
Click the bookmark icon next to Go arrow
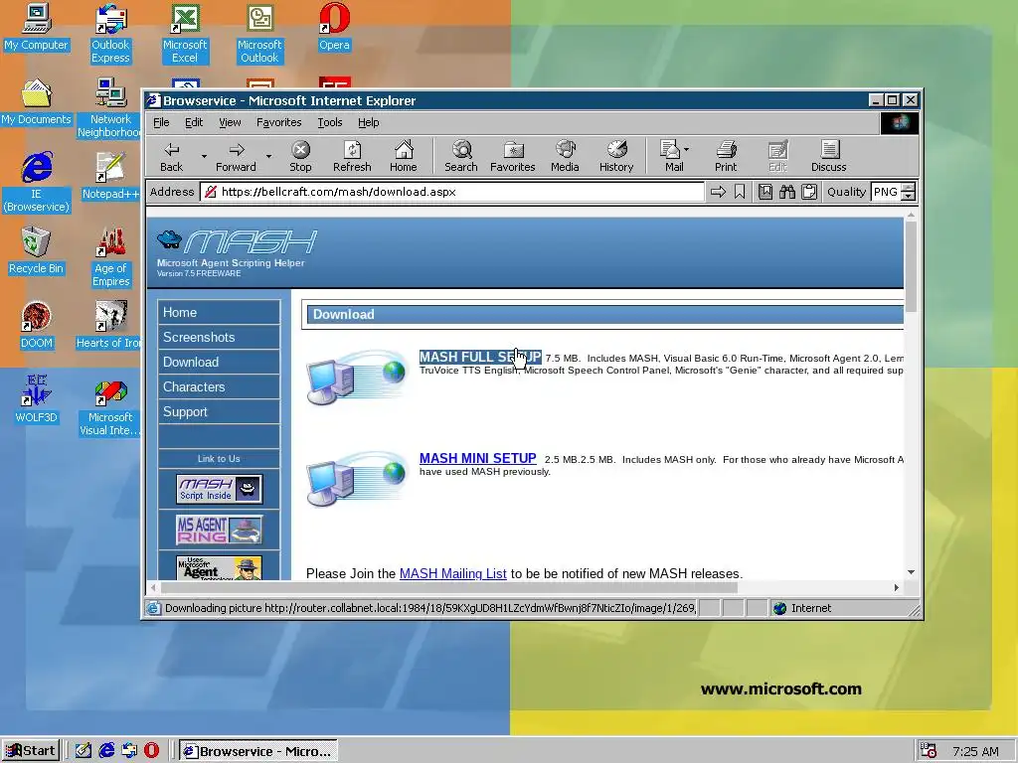coord(740,192)
